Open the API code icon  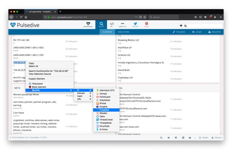point(112,24)
